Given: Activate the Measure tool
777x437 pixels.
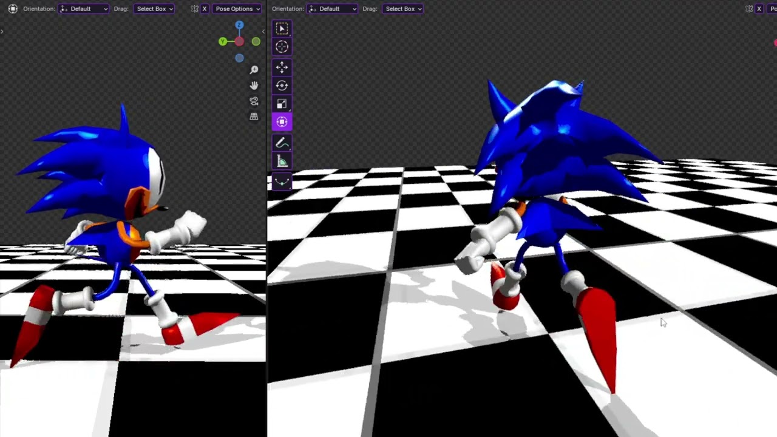Looking at the screenshot, I should (x=282, y=161).
